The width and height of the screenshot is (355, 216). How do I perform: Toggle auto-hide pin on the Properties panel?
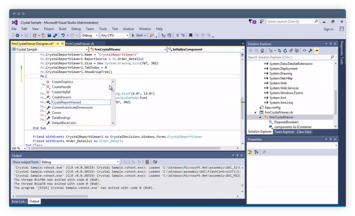pyautogui.click(x=331, y=139)
